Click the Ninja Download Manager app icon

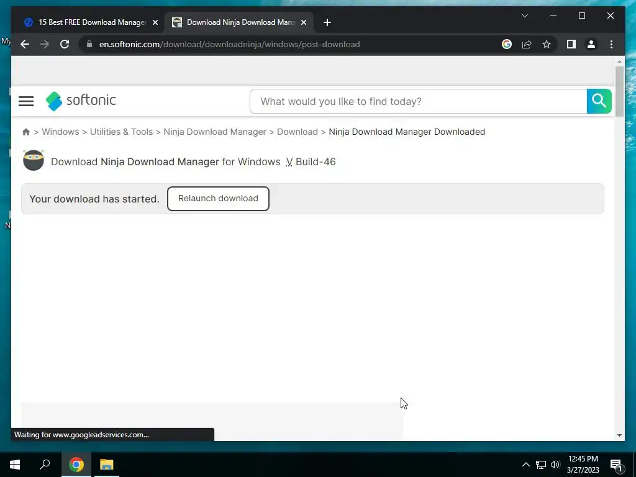pyautogui.click(x=34, y=160)
